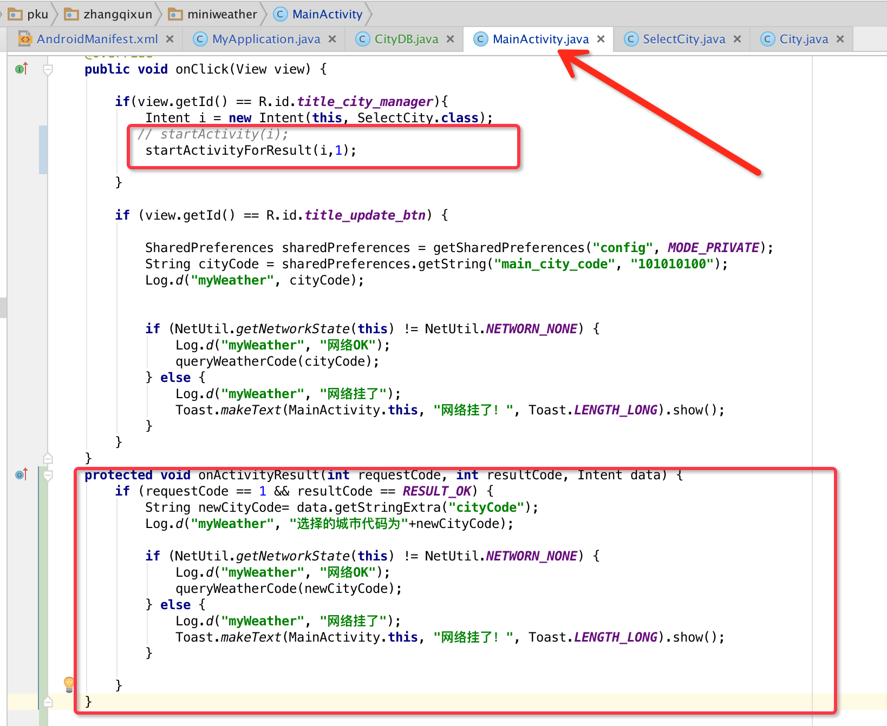Viewport: 887px width, 726px height.
Task: Click the miniweather breadcrumb
Action: (x=221, y=14)
